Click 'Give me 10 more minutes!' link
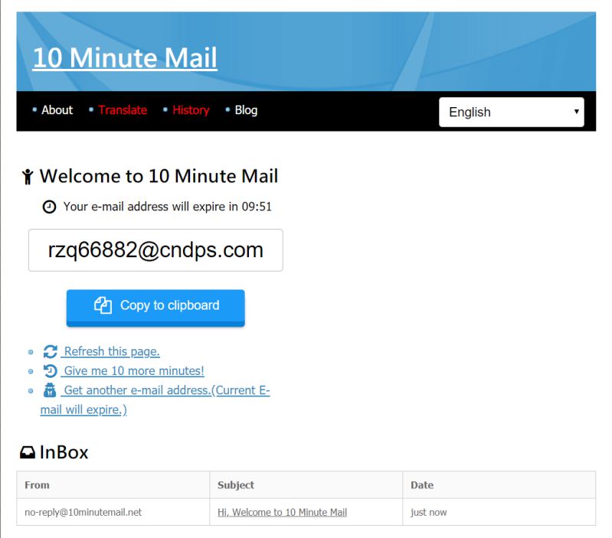The image size is (612, 538). click(133, 371)
